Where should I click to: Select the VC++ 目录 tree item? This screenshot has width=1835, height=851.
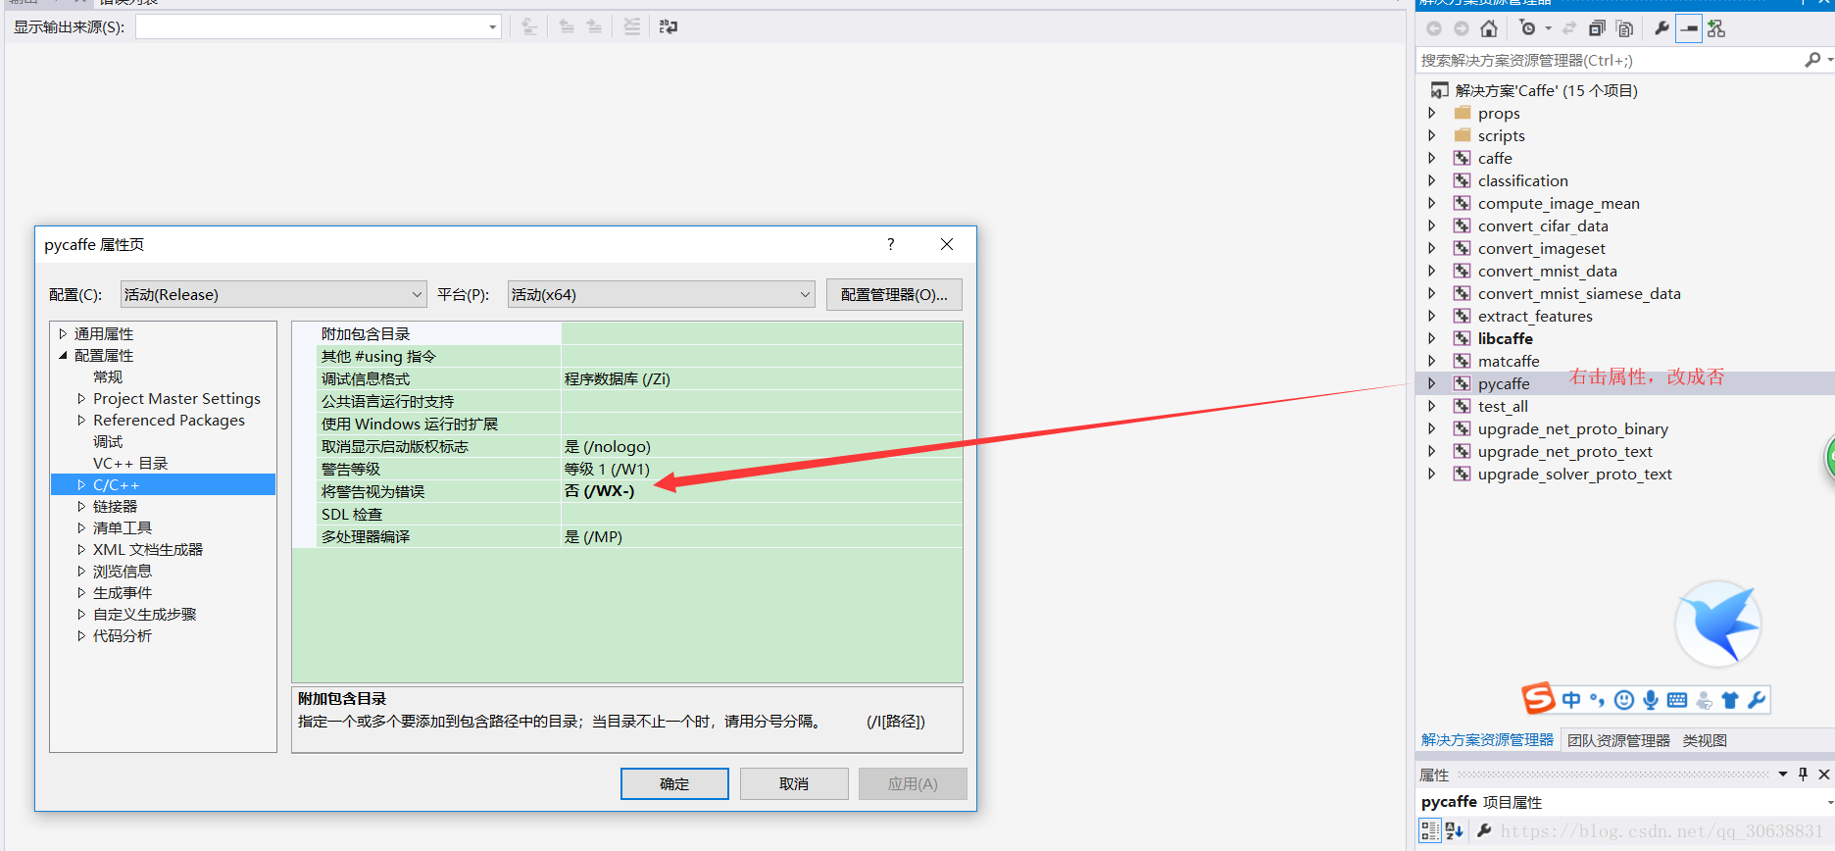click(130, 464)
